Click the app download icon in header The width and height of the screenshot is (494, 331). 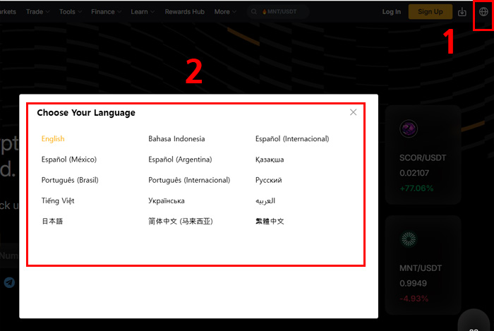coord(462,12)
